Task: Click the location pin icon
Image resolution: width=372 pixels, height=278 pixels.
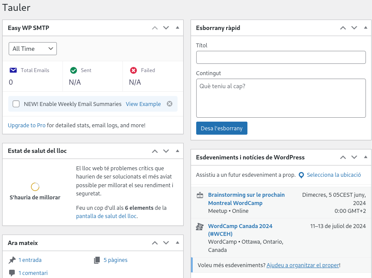Action: (x=301, y=175)
